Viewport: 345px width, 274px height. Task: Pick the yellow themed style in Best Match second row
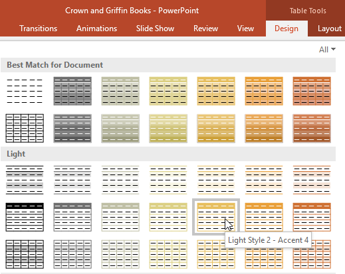(168, 128)
